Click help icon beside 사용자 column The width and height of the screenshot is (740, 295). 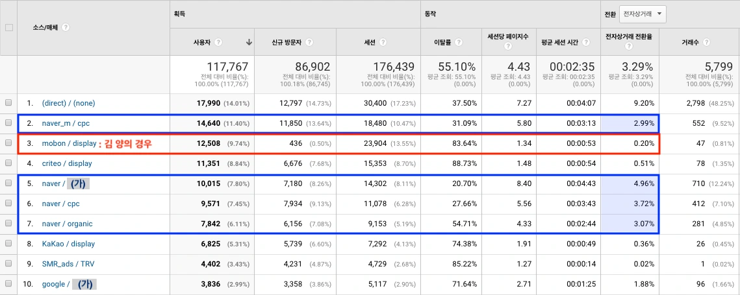point(218,42)
